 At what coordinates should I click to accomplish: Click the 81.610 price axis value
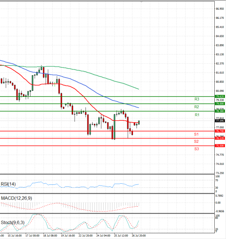coord(220,73)
